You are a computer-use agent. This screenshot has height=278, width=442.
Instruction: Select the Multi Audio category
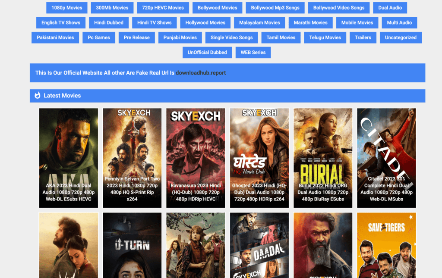pos(399,23)
